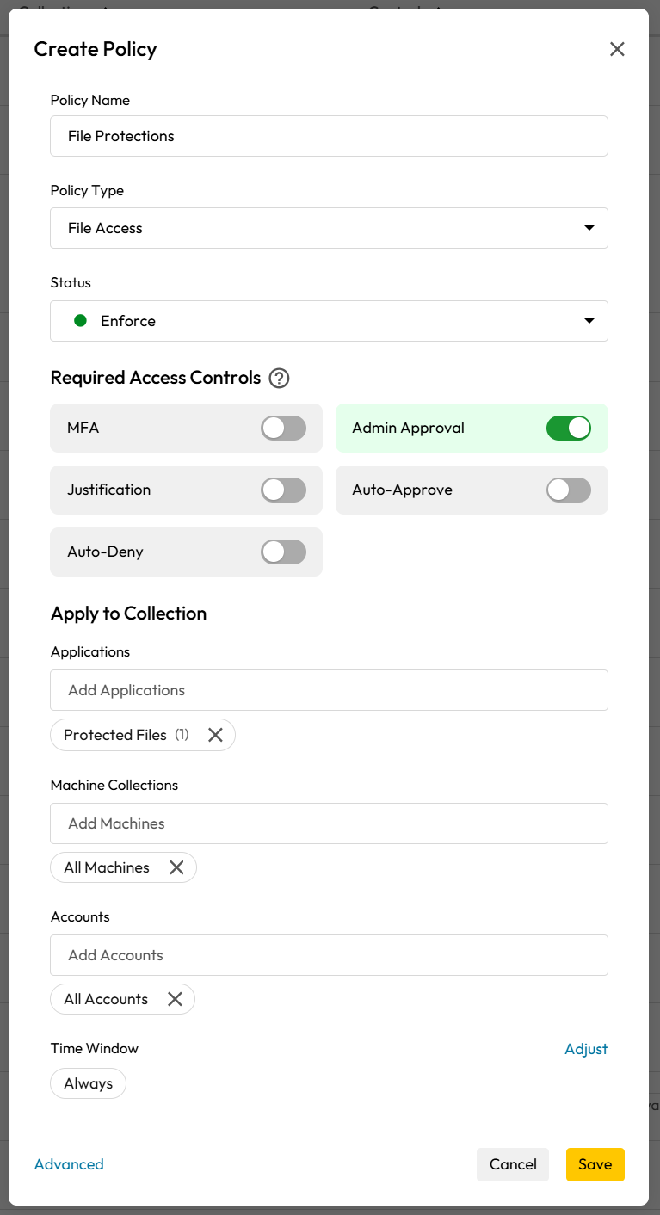This screenshot has height=1215, width=660.
Task: Click the Add Accounts input box
Action: 329,955
